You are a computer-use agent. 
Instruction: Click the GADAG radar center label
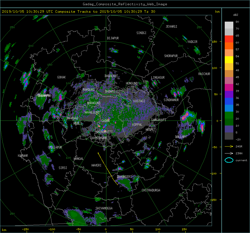(x=106, y=121)
